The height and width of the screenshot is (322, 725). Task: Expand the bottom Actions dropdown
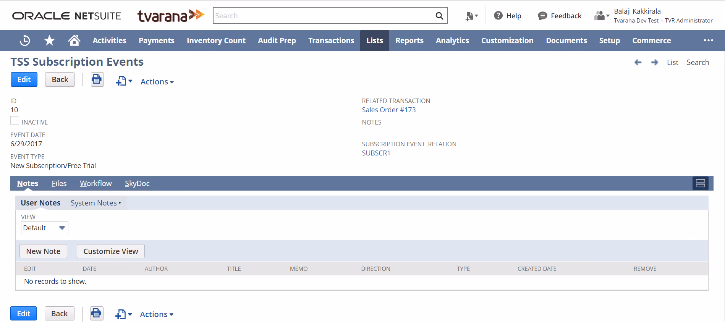click(157, 314)
